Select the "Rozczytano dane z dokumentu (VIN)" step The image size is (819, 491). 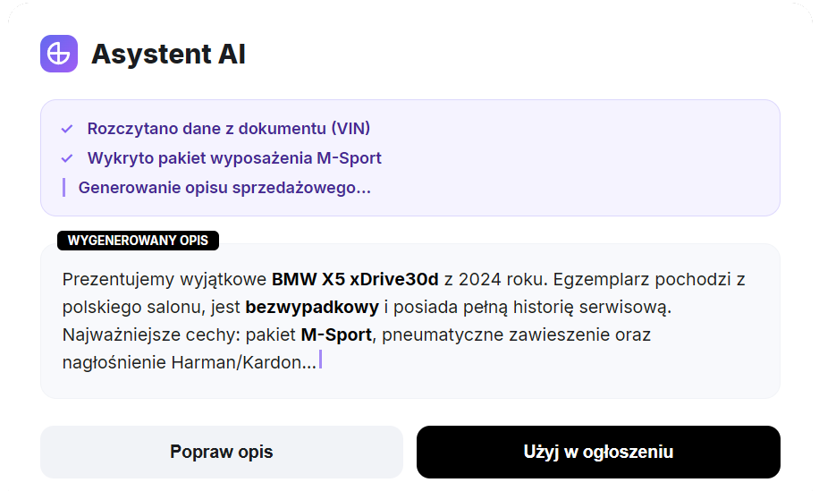(228, 129)
